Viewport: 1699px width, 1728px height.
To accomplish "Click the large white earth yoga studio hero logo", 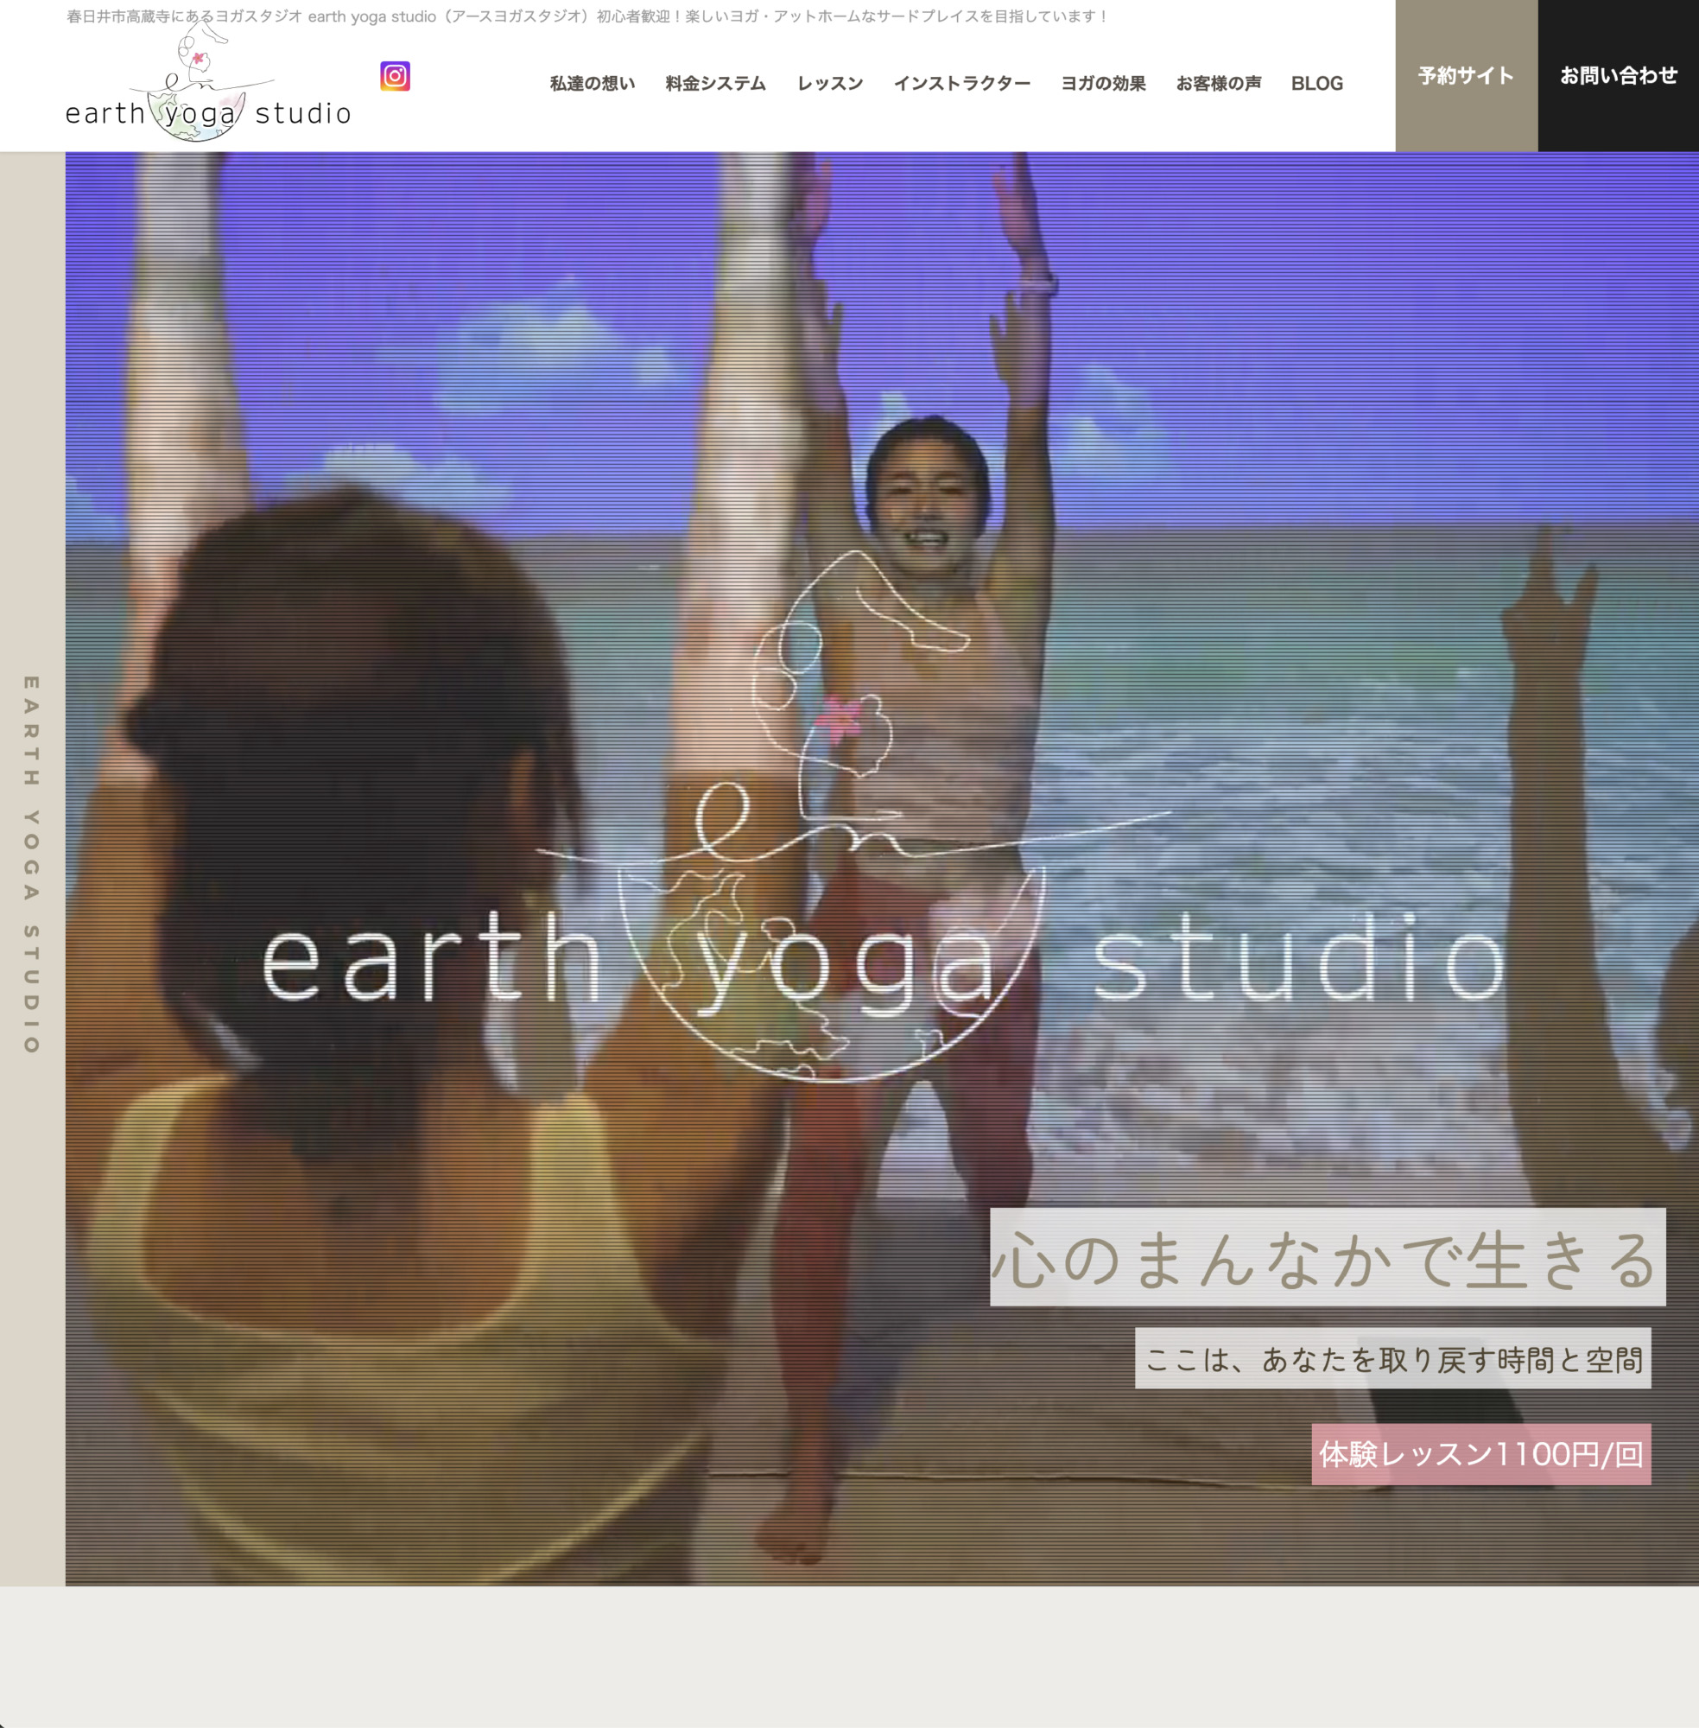I will point(884,964).
